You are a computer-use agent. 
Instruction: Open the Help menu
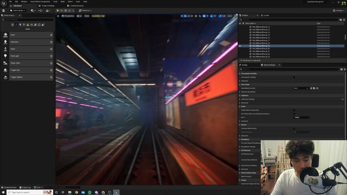click(85, 2)
